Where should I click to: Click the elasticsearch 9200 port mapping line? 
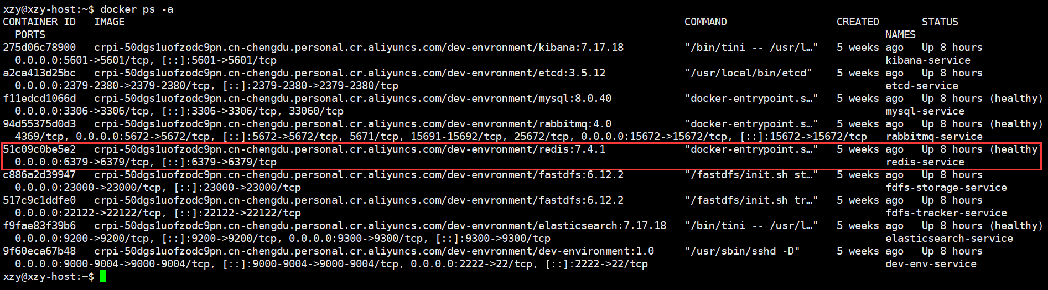[283, 239]
